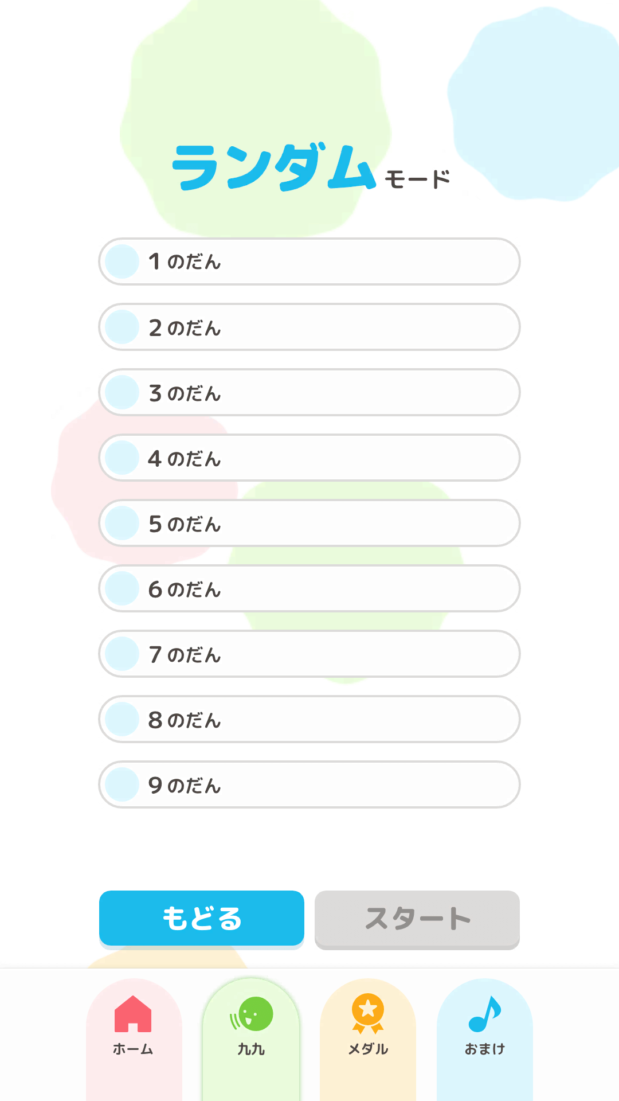Toggle 8 のだん on
Image resolution: width=619 pixels, height=1101 pixels.
[x=122, y=719]
